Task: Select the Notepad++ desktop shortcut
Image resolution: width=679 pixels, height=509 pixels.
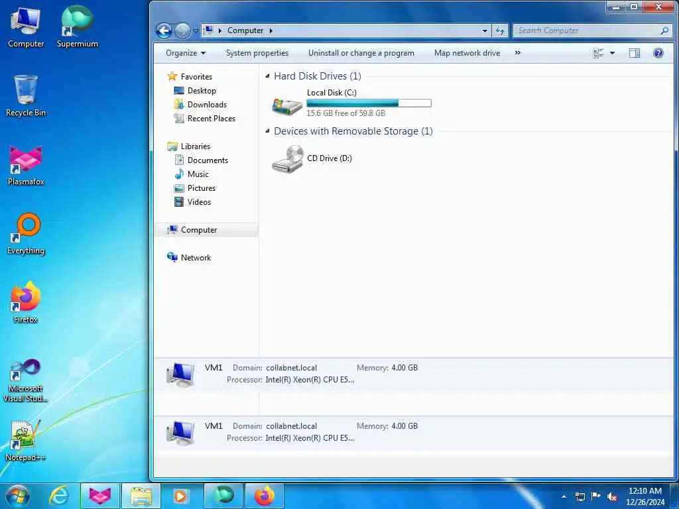Action: click(26, 440)
